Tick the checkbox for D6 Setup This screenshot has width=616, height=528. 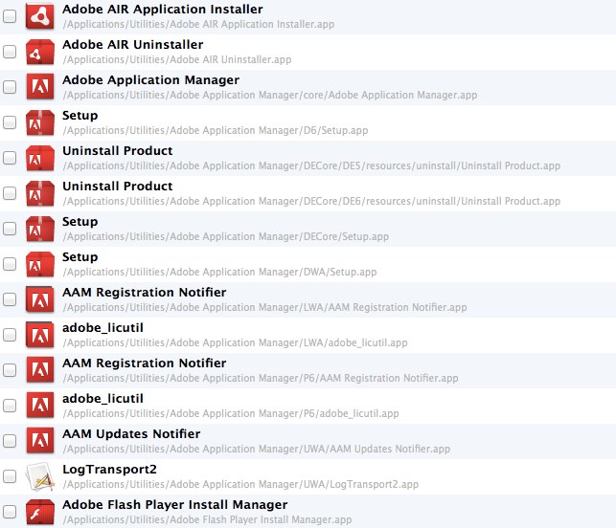tap(10, 122)
